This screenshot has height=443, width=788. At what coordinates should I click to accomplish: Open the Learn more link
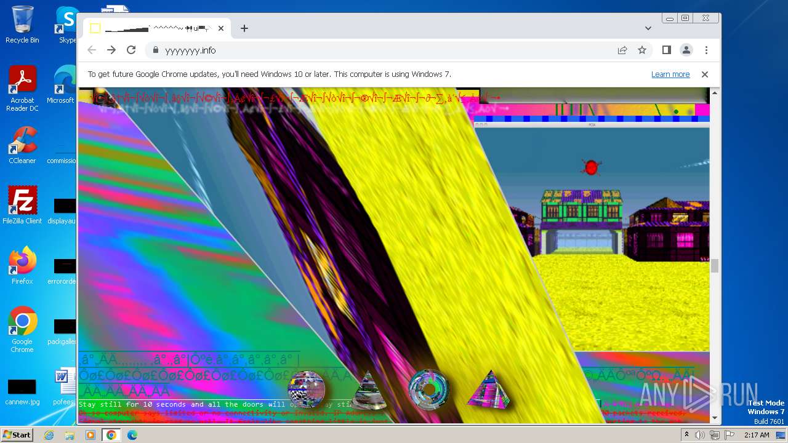coord(670,74)
